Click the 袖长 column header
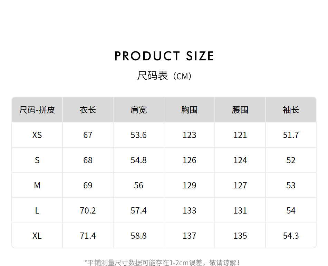Viewport: 328px width, 266px height. pos(291,110)
